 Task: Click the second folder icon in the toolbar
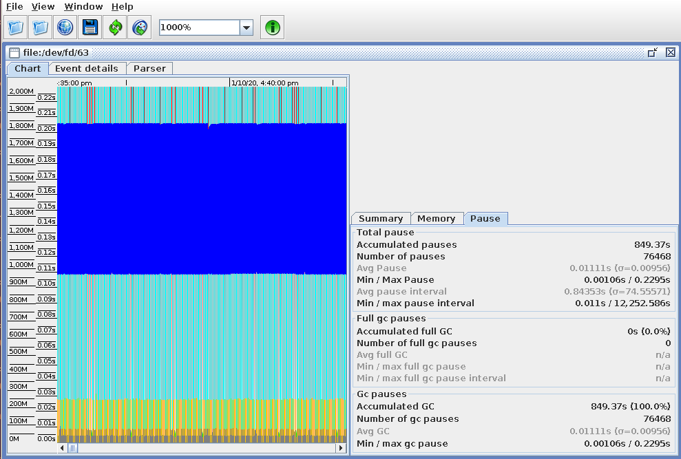pyautogui.click(x=41, y=28)
